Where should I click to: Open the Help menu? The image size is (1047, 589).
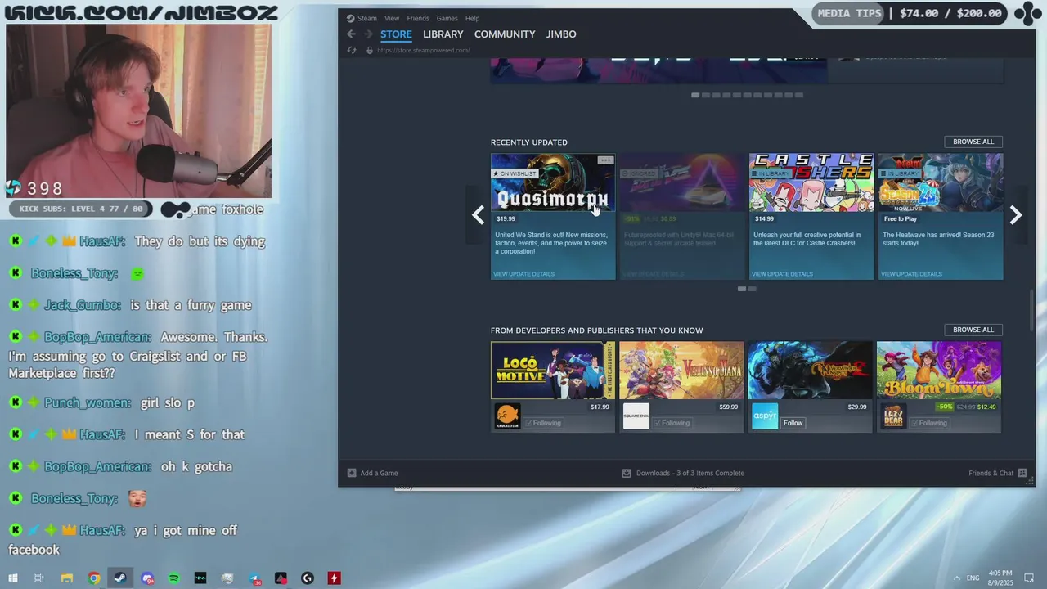pos(472,18)
